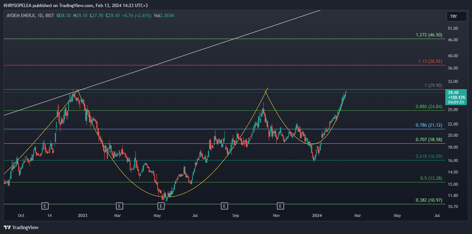Screen dimensions: 472x234
Task: Click the 0.886 (24.84) Fibonacci label
Action: pyautogui.click(x=429, y=107)
